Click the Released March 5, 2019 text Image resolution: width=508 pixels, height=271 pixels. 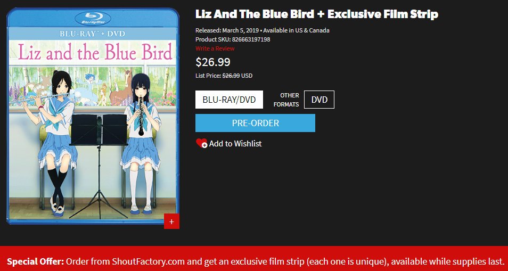point(227,30)
